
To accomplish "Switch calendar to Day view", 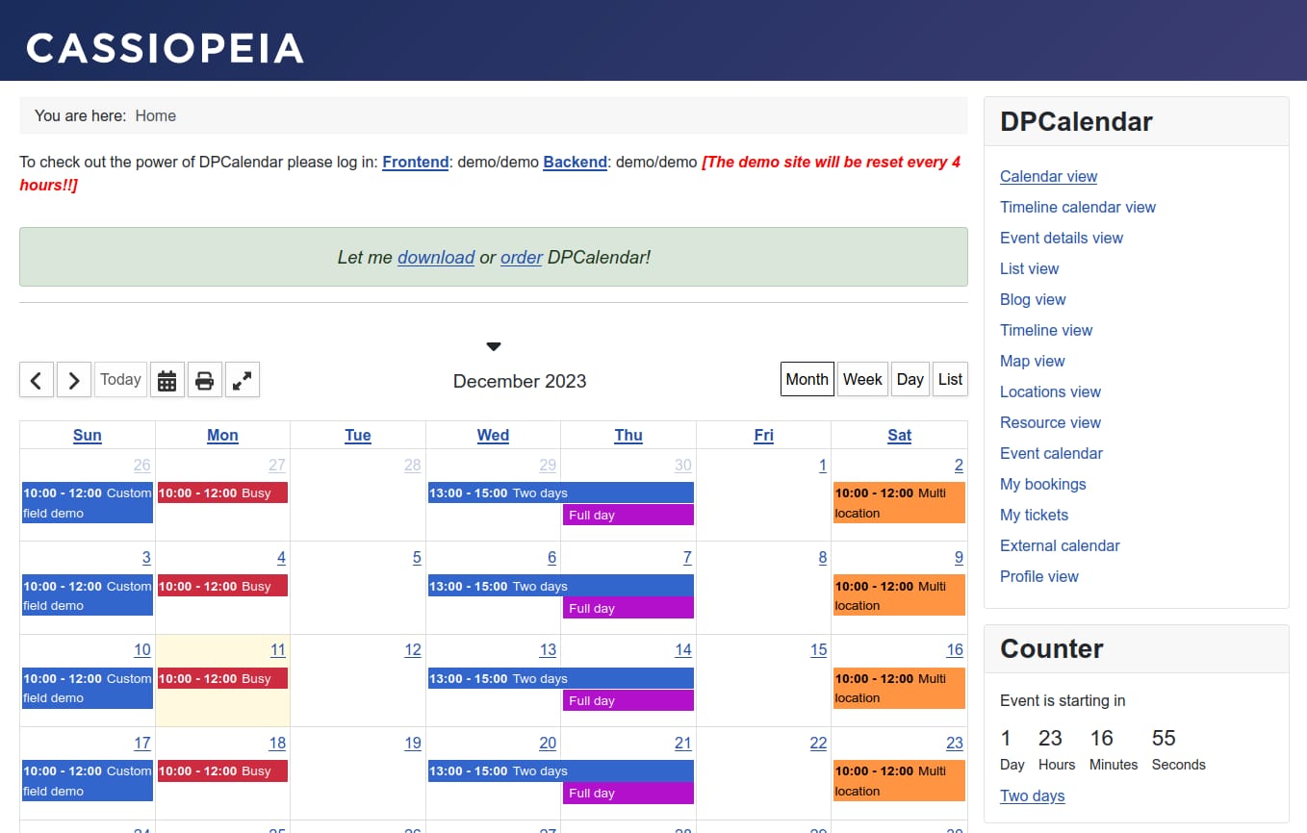I will click(910, 379).
